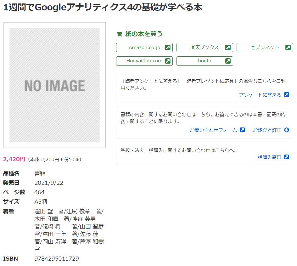Click the NO IMAGE book cover thumbnail
This screenshot has width=297, height=266.
(x=54, y=85)
